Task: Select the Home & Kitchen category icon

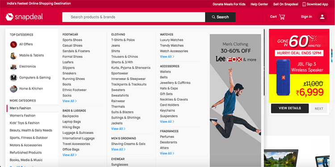Action: pyautogui.click(x=13, y=89)
